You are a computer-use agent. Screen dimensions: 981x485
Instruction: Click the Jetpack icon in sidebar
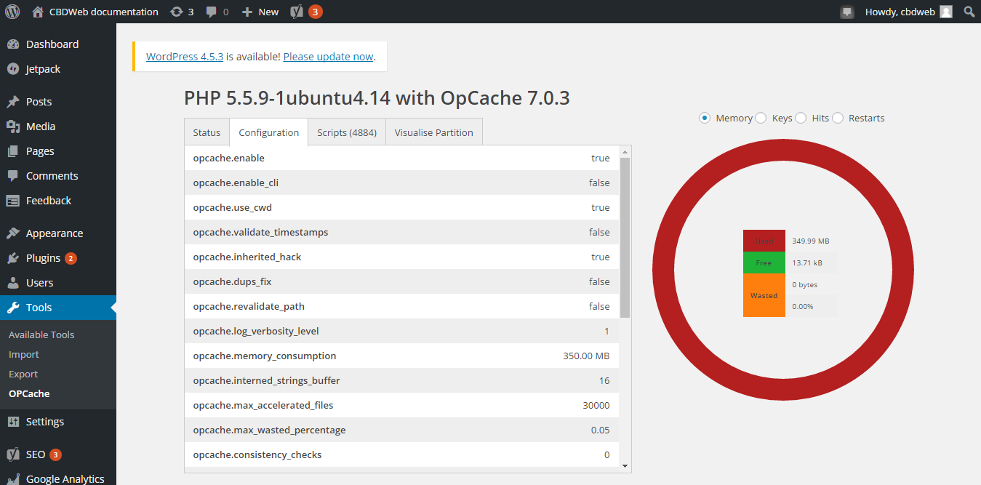click(x=13, y=69)
